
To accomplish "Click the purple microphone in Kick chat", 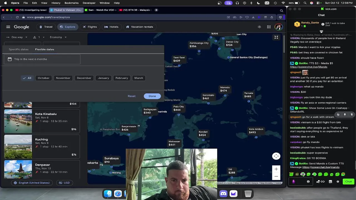I will (293, 181).
